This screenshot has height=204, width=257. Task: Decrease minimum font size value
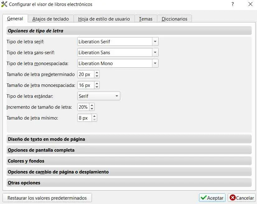coord(94,120)
